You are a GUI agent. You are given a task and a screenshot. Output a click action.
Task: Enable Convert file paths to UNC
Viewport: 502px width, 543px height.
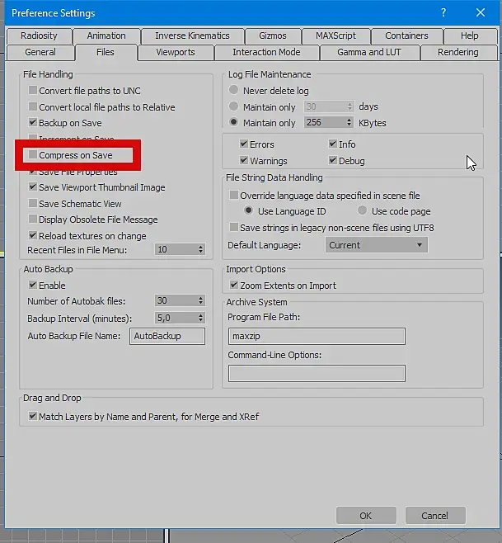click(x=32, y=91)
